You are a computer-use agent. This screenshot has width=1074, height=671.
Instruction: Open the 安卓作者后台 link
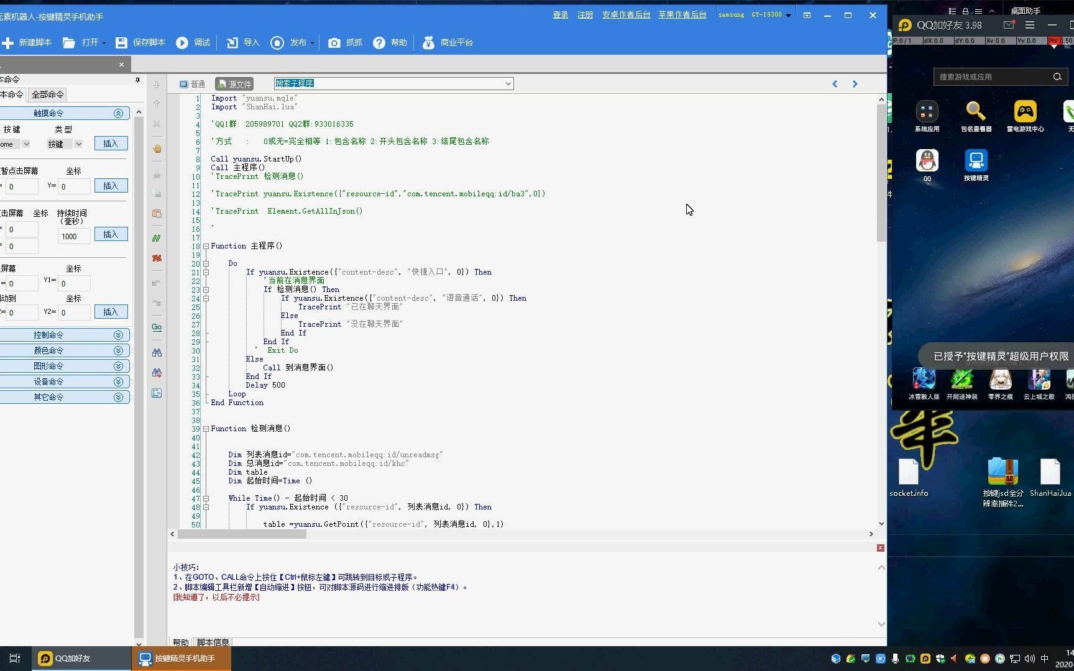pyautogui.click(x=626, y=15)
